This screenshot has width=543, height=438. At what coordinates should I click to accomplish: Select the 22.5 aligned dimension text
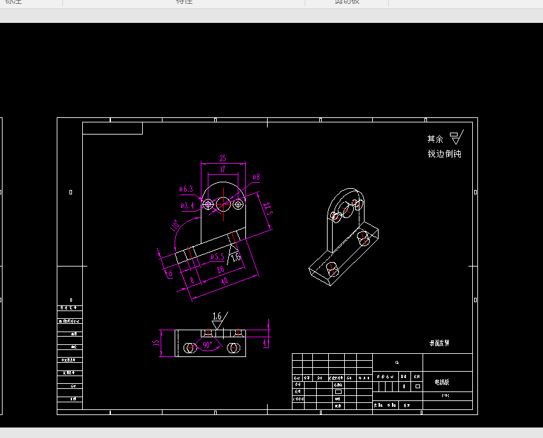click(x=267, y=208)
